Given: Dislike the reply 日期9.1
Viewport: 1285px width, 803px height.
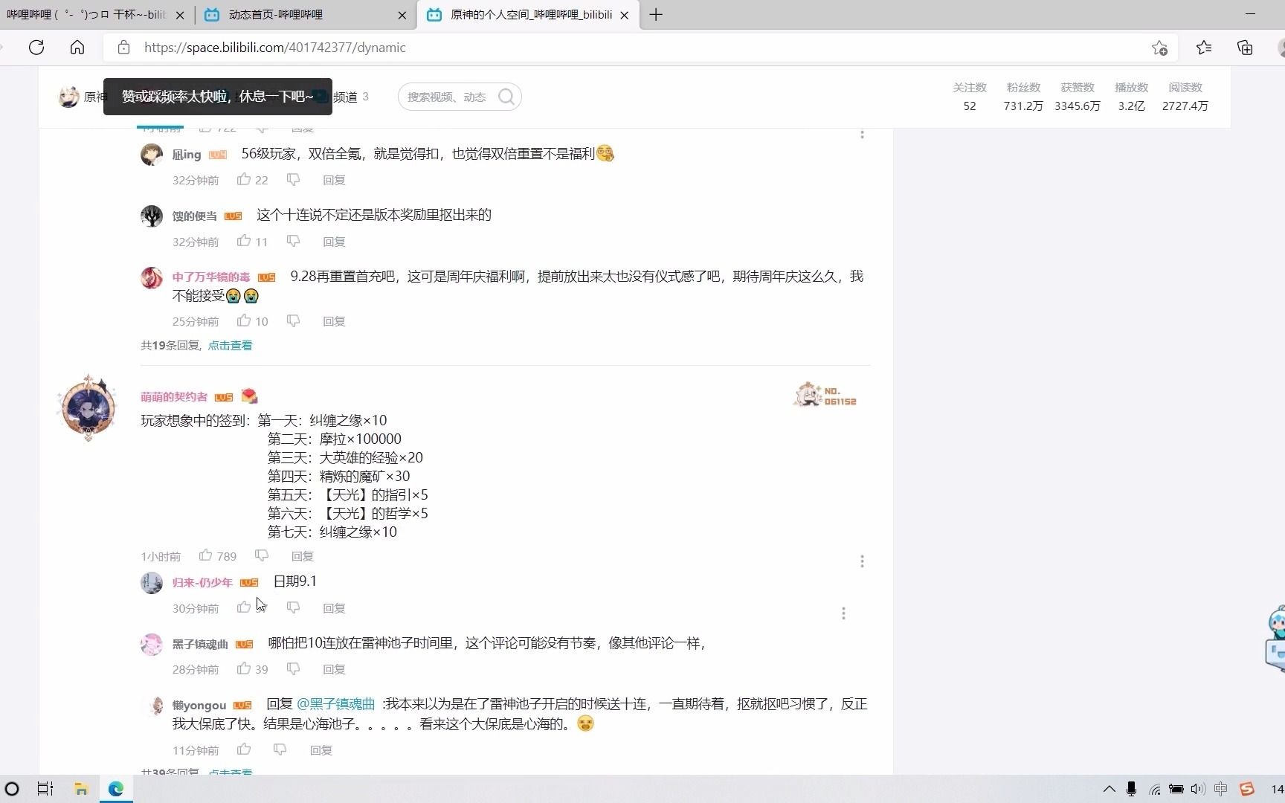Looking at the screenshot, I should (x=293, y=607).
